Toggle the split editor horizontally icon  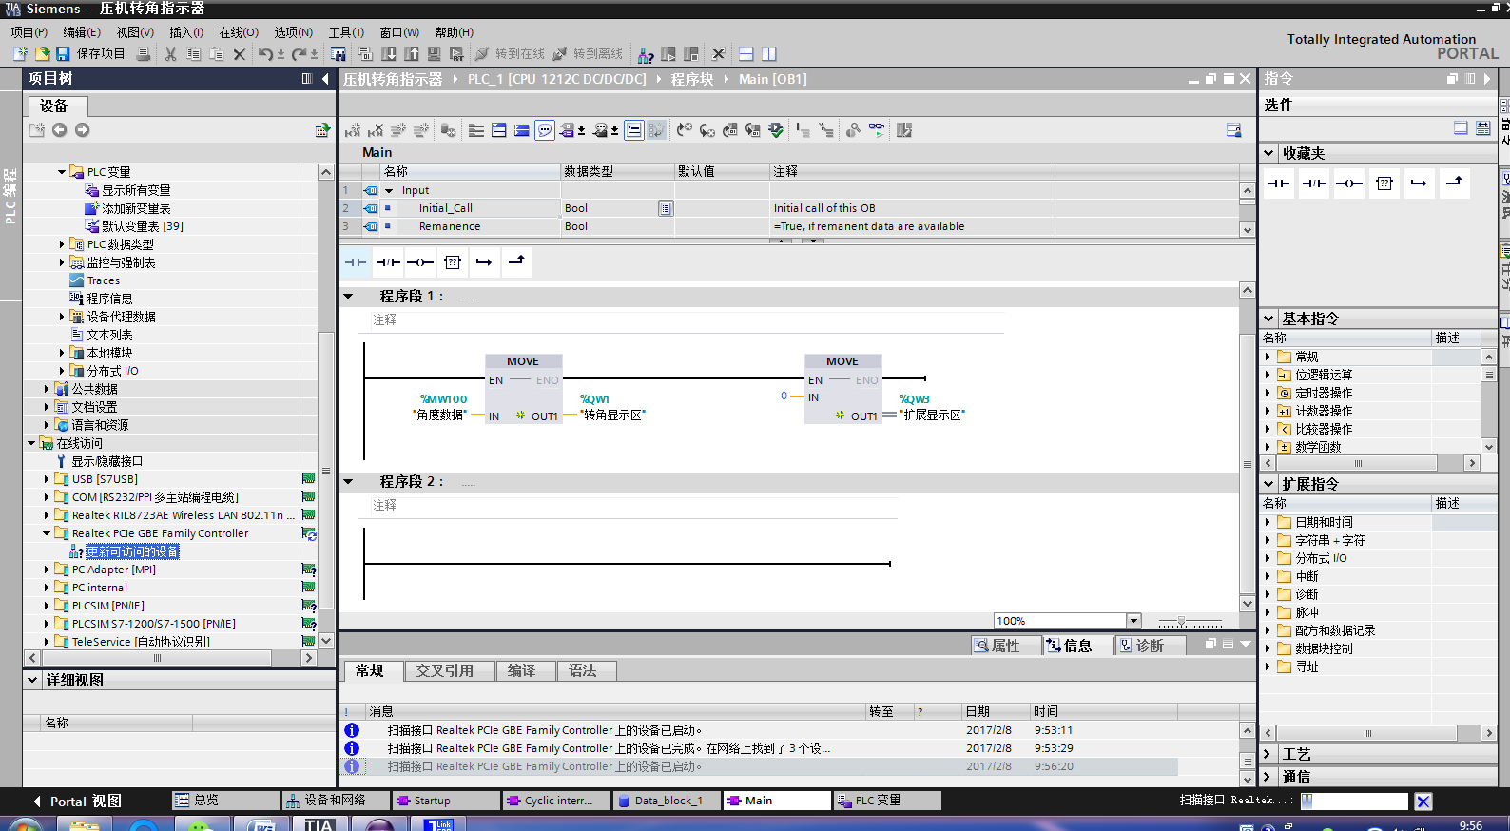point(746,54)
